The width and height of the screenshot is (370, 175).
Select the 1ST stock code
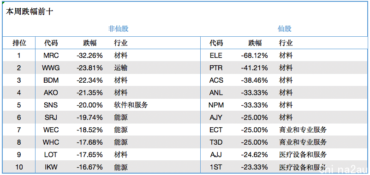216,167
